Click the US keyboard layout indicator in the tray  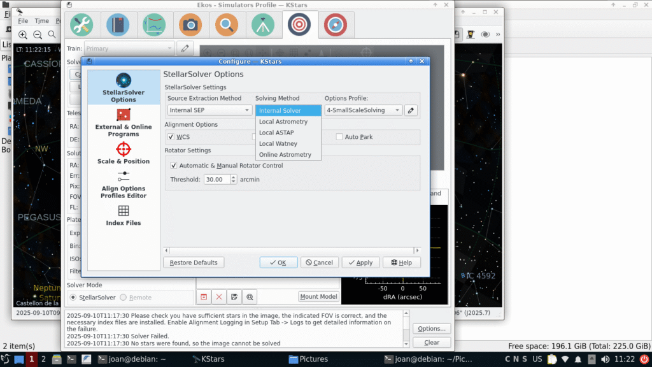coord(537,359)
